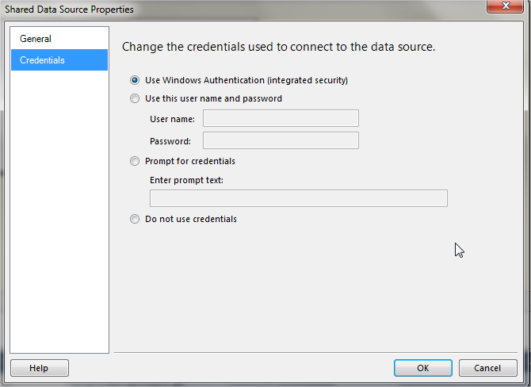
Task: Click the "Enter prompt text:" label
Action: 186,180
